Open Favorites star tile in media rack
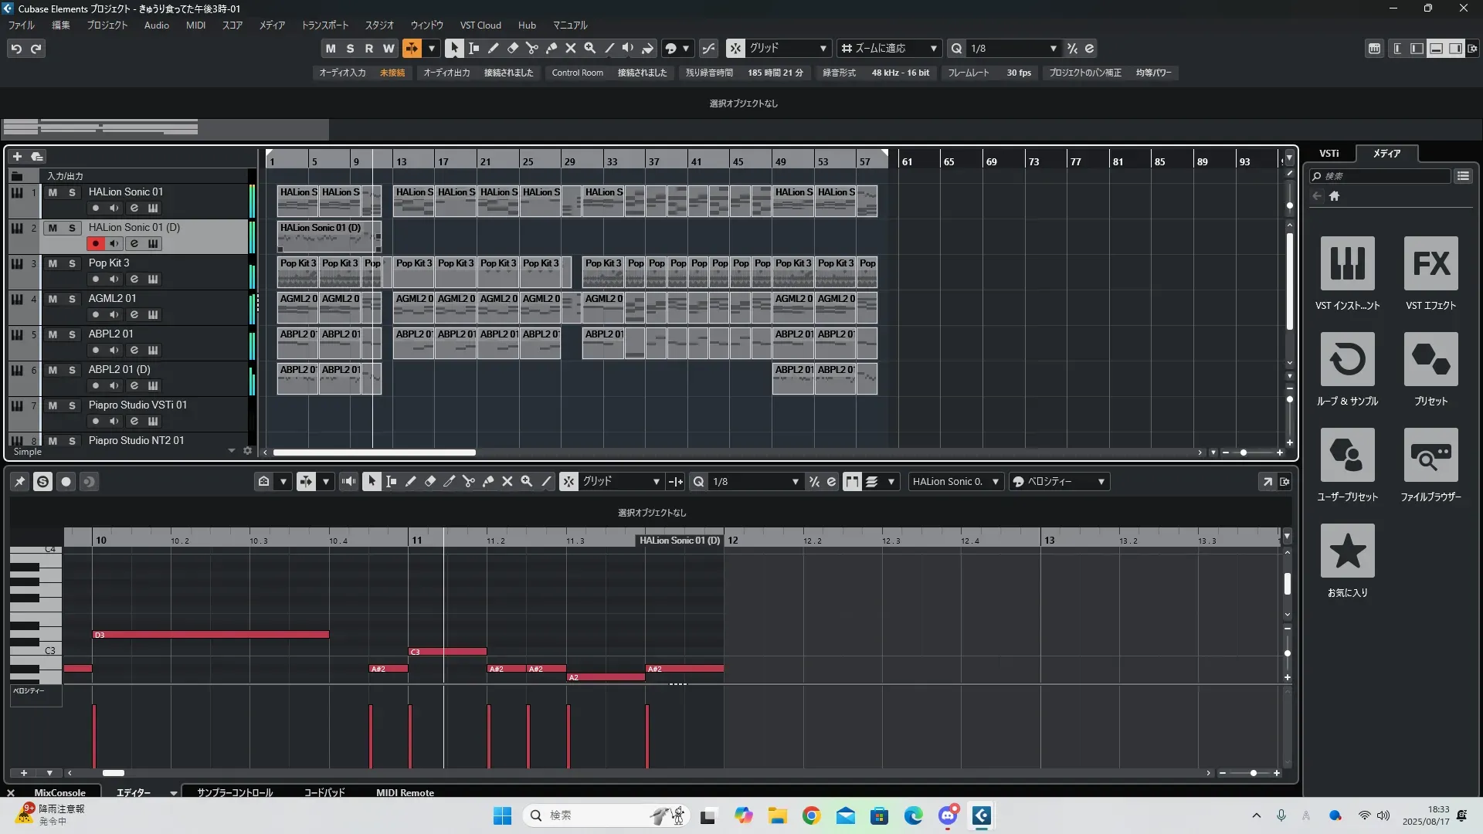Viewport: 1483px width, 834px height. pos(1347,551)
